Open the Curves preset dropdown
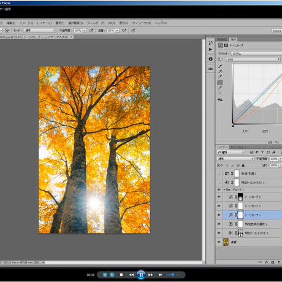Image resolution: width=282 pixels, height=282 pixels. point(256,53)
